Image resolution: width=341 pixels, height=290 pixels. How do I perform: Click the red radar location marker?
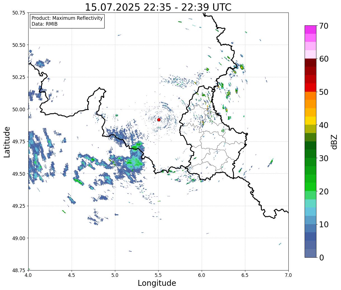pos(159,120)
